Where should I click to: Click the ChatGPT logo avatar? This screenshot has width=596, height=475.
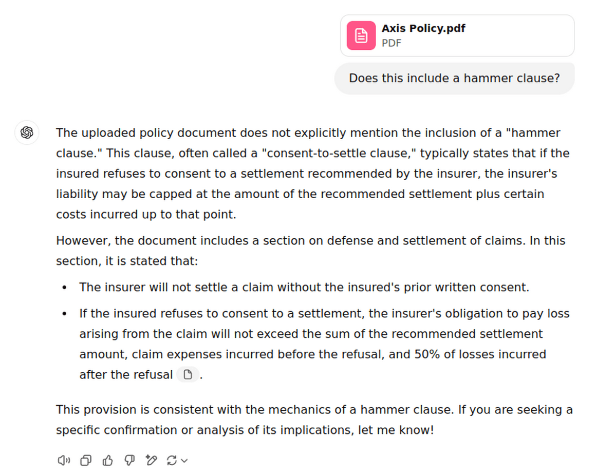click(27, 133)
